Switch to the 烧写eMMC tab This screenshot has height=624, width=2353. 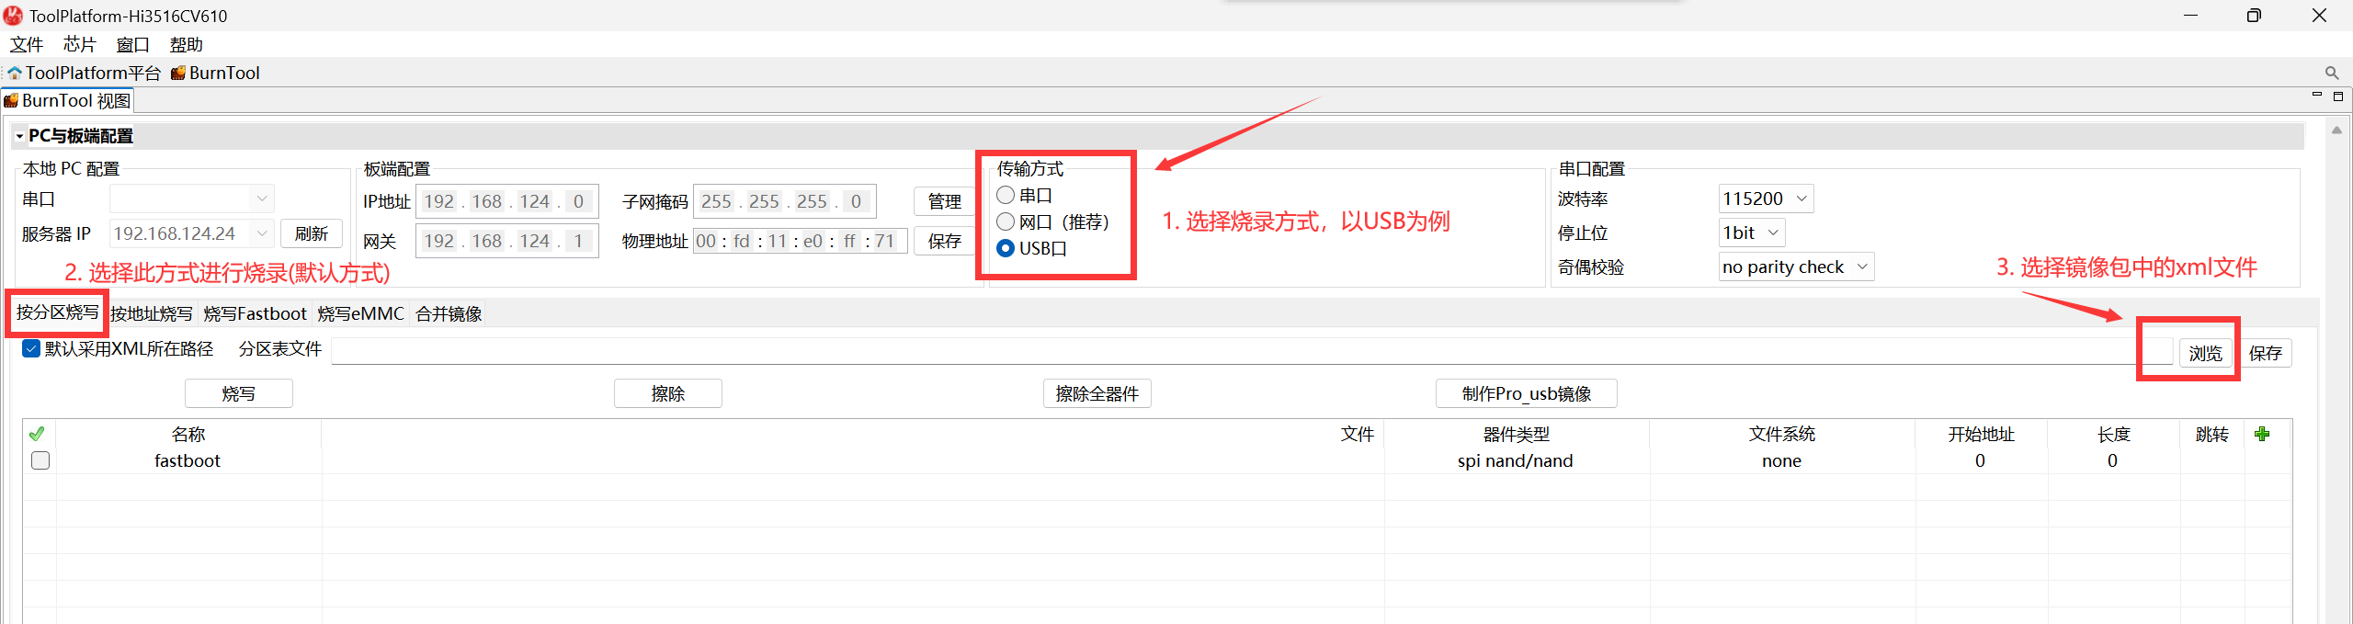360,313
